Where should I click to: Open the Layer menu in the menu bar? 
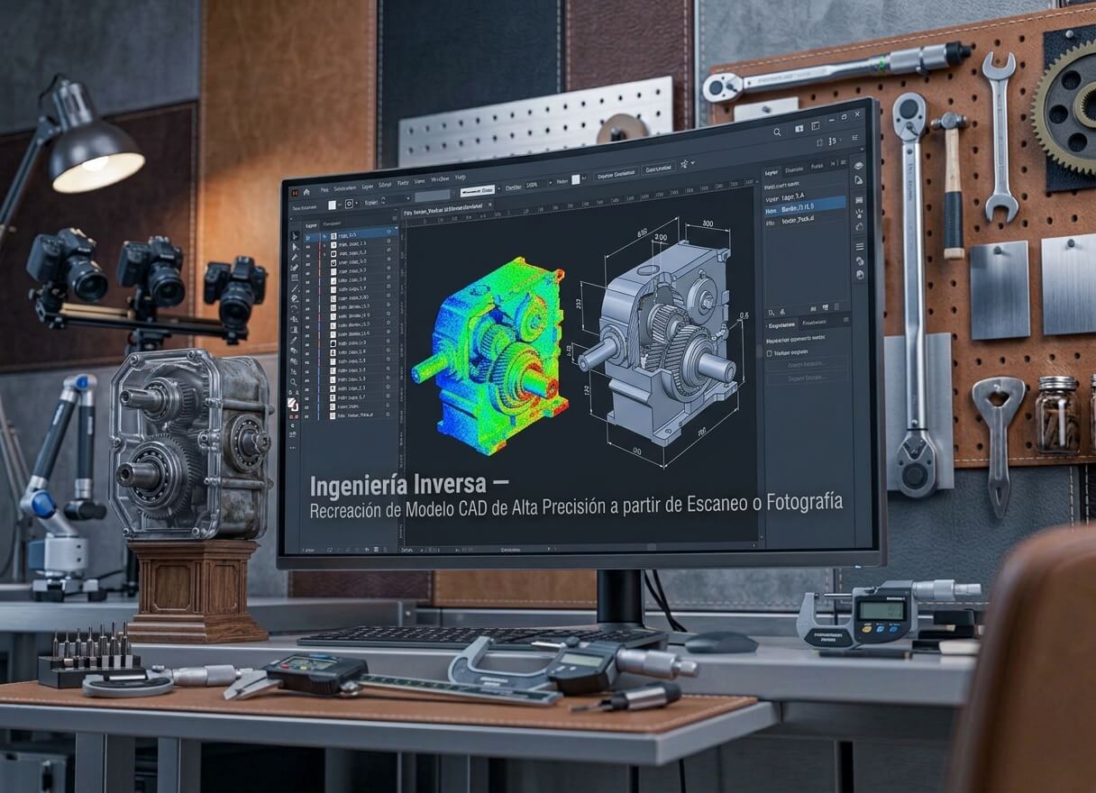click(367, 187)
